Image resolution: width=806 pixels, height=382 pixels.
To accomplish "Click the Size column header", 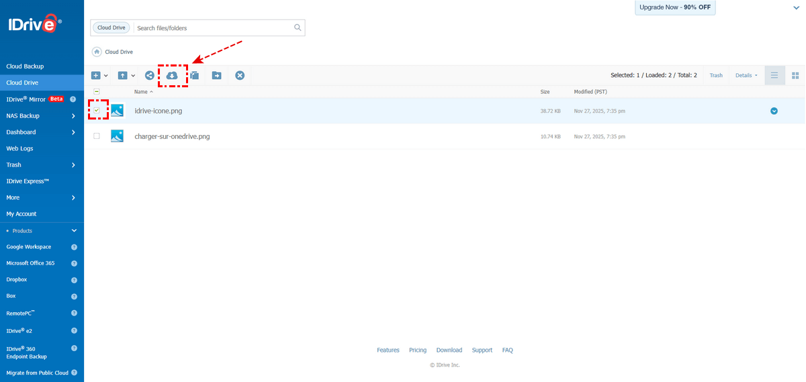I will [545, 91].
